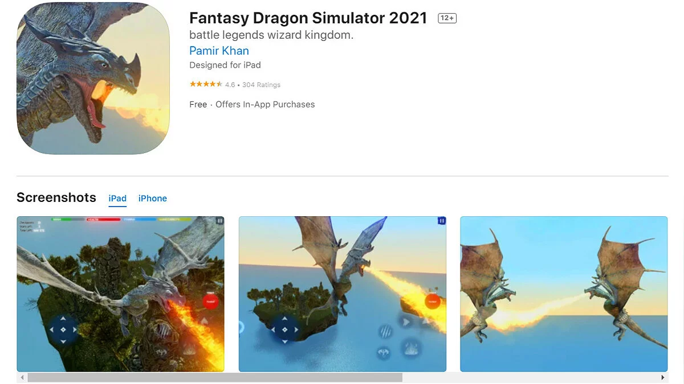The height and width of the screenshot is (384, 684).
Task: Click the Fantasy Dragon Simulator app icon
Action: tap(93, 79)
